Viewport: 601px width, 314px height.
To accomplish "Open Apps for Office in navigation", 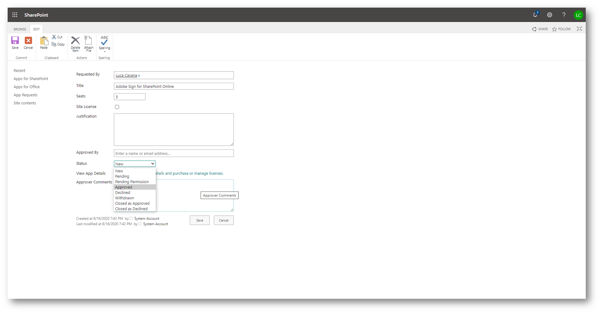I will (27, 87).
